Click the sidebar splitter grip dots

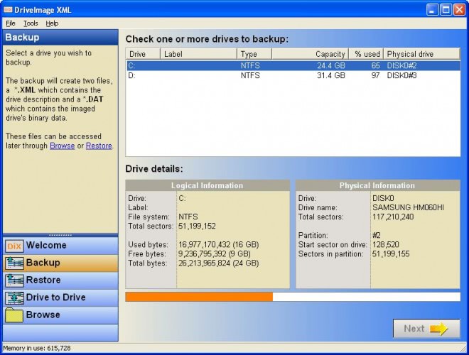click(x=60, y=234)
